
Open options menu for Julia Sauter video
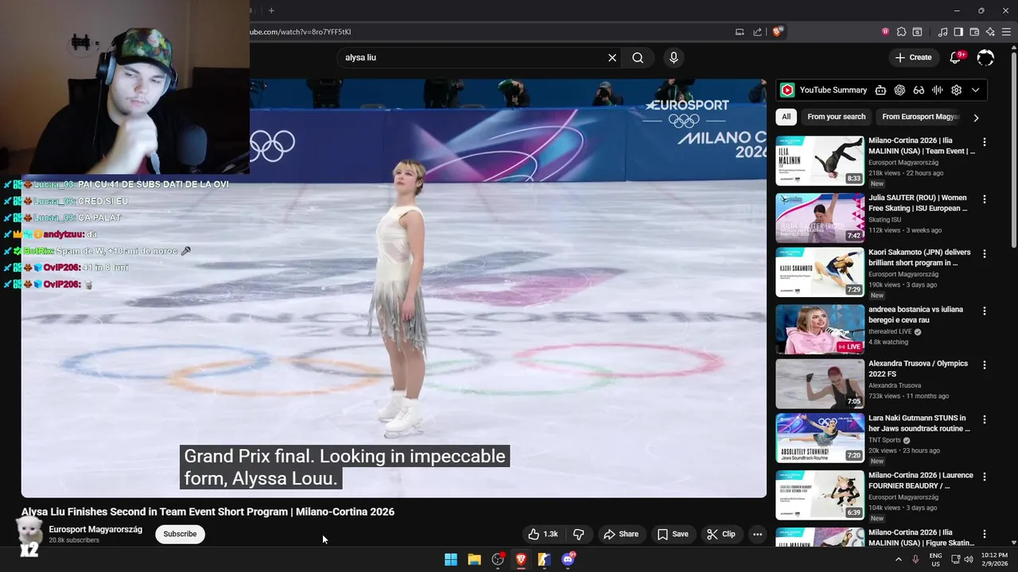click(x=985, y=199)
